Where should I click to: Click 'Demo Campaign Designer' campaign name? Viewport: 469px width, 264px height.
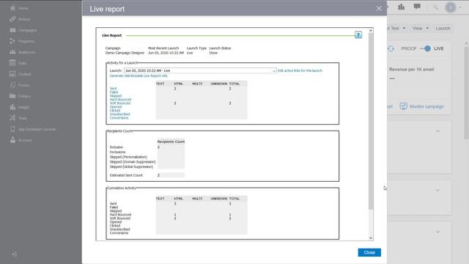coord(125,53)
